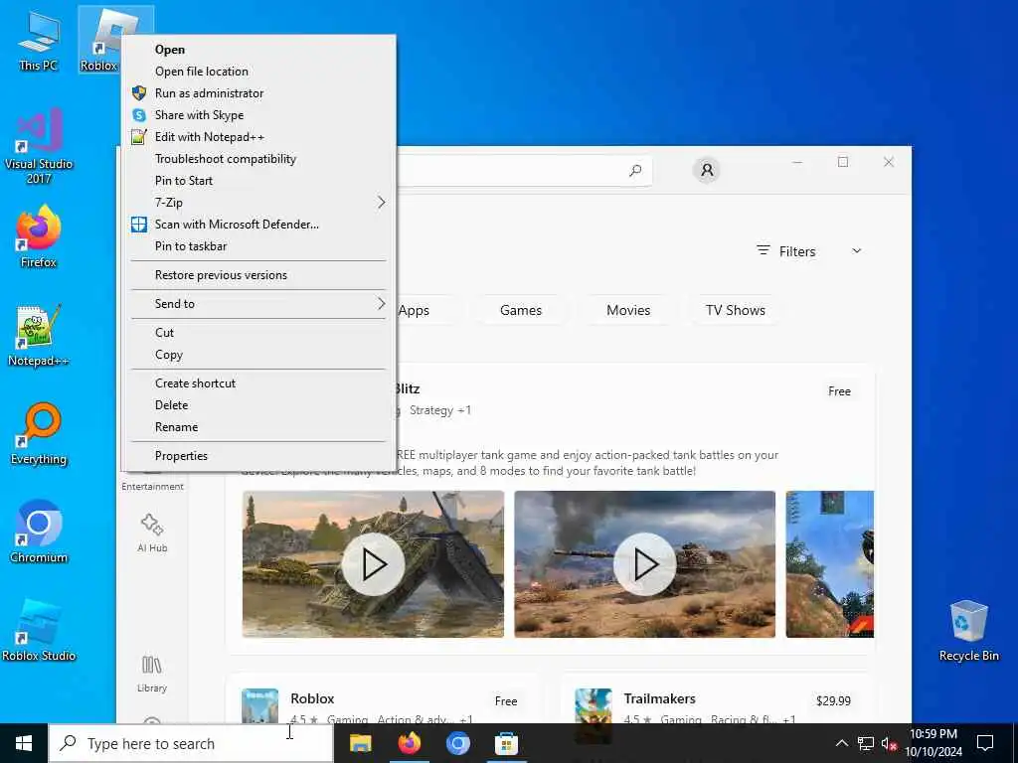
Task: Switch to Microsoft Store in the taskbar
Action: [x=506, y=743]
